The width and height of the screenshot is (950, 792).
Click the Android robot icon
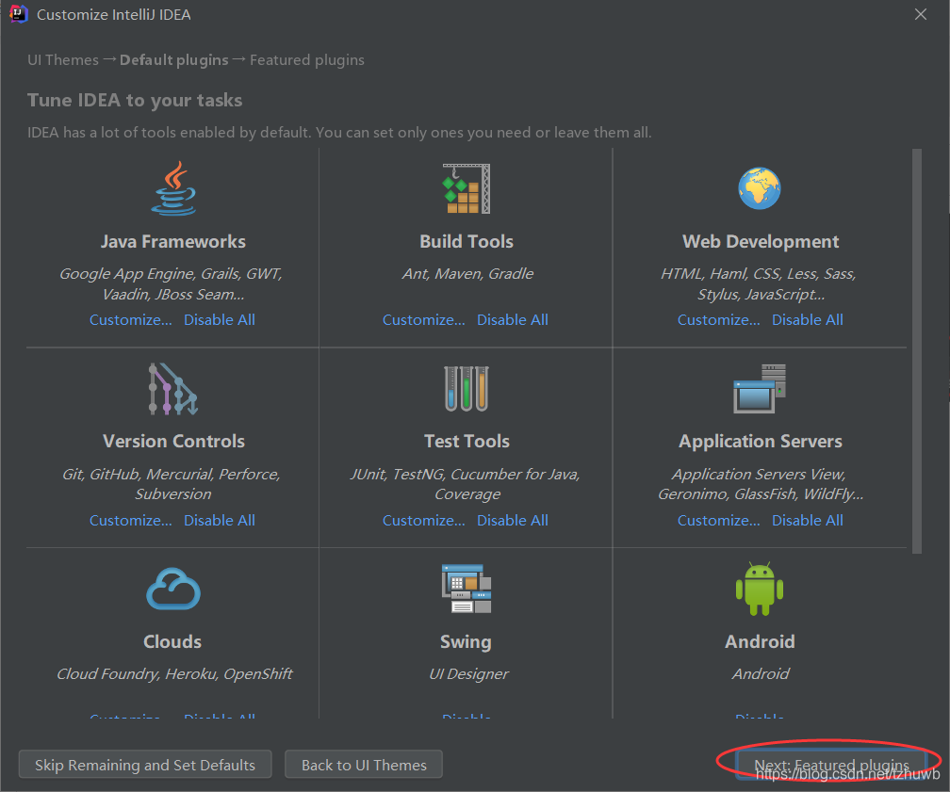(760, 589)
